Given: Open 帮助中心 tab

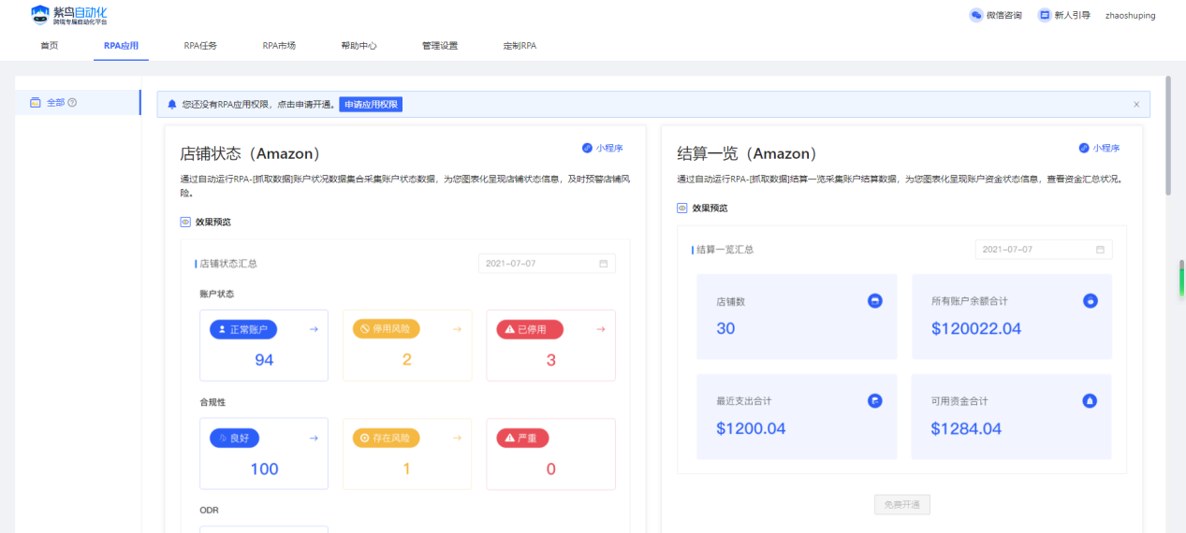Looking at the screenshot, I should 359,45.
